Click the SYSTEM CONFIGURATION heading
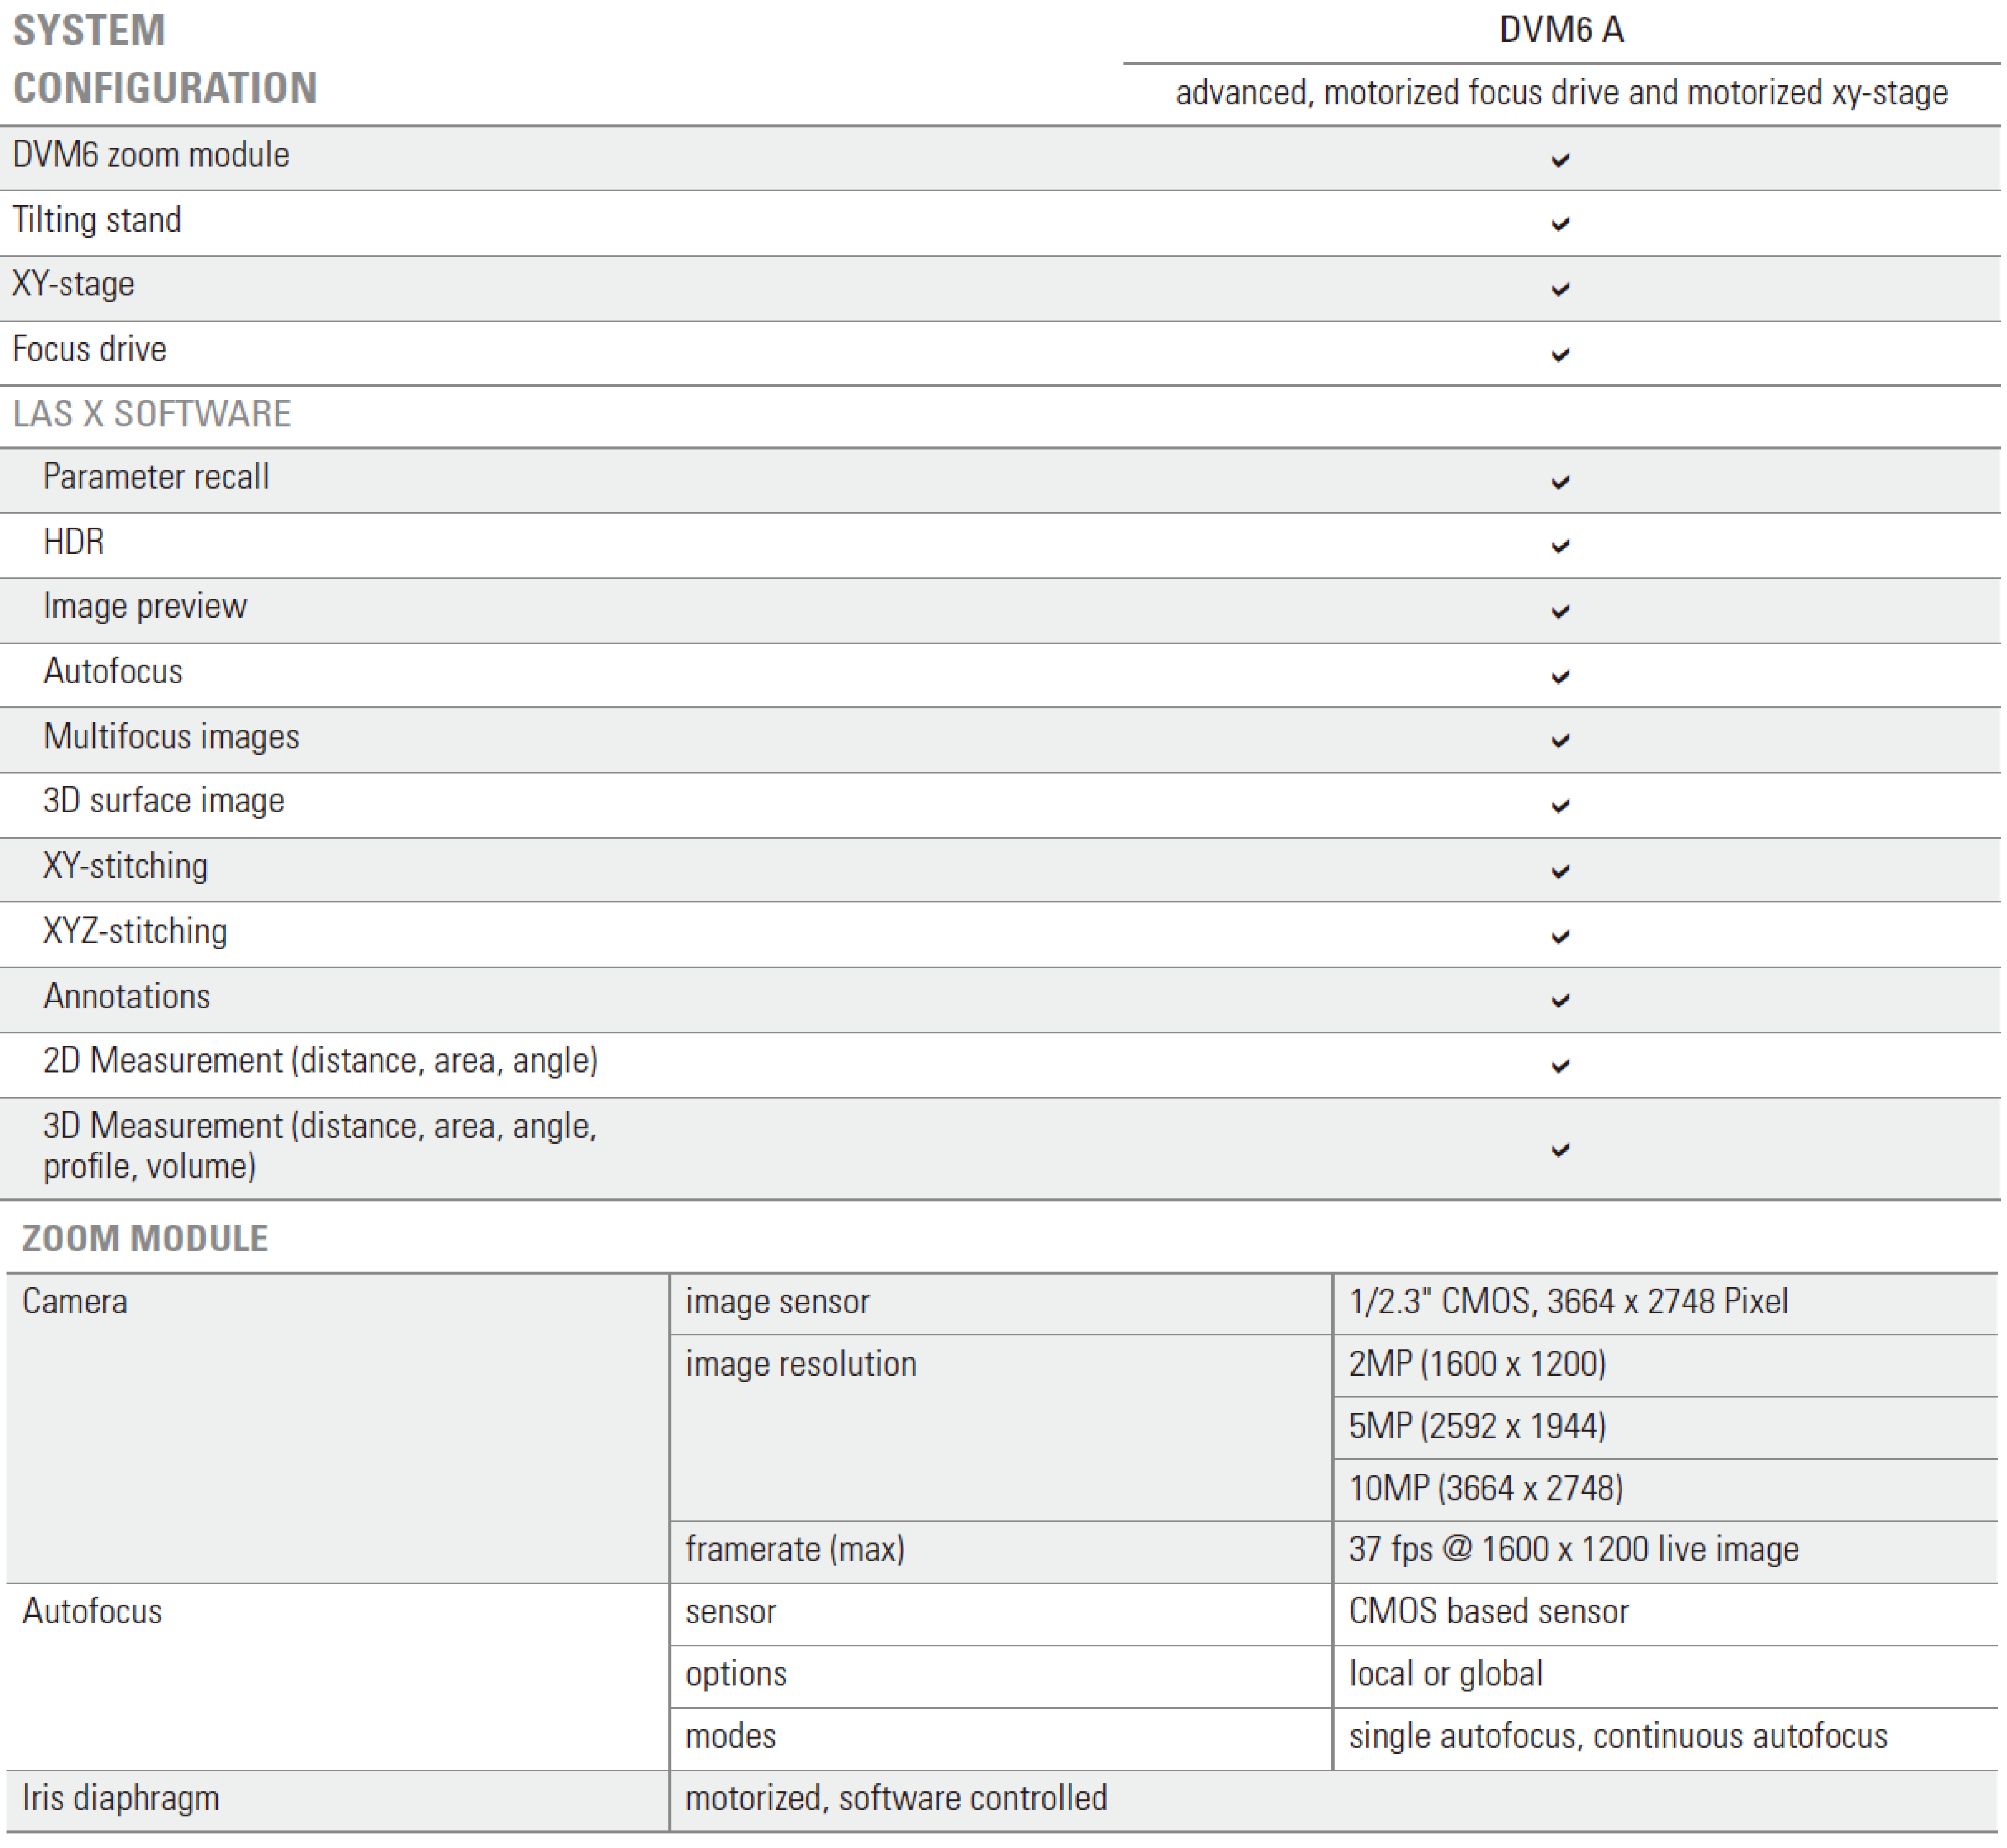 [x=165, y=59]
